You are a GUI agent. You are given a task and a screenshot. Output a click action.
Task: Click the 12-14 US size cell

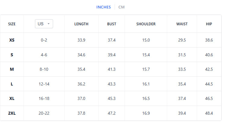point(44,84)
